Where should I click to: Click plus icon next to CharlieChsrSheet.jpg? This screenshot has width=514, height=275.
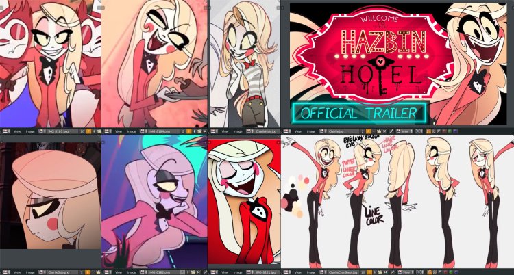coord(375,272)
